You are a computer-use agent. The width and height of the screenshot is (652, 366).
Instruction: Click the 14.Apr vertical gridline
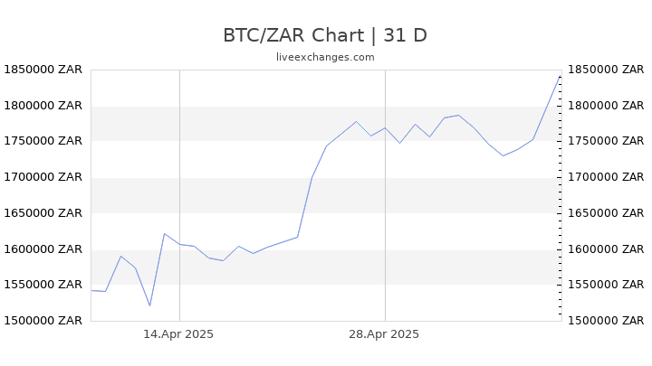179,195
